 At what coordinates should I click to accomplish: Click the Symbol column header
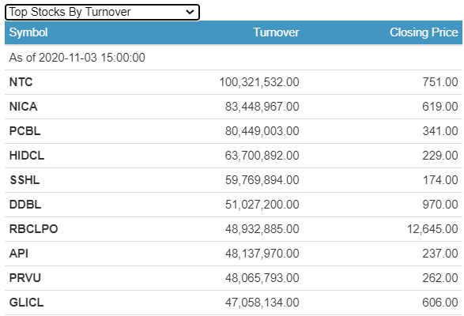pyautogui.click(x=28, y=32)
